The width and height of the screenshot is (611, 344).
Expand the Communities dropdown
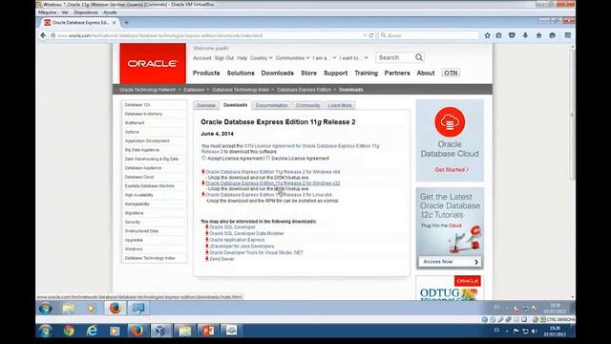pos(292,58)
